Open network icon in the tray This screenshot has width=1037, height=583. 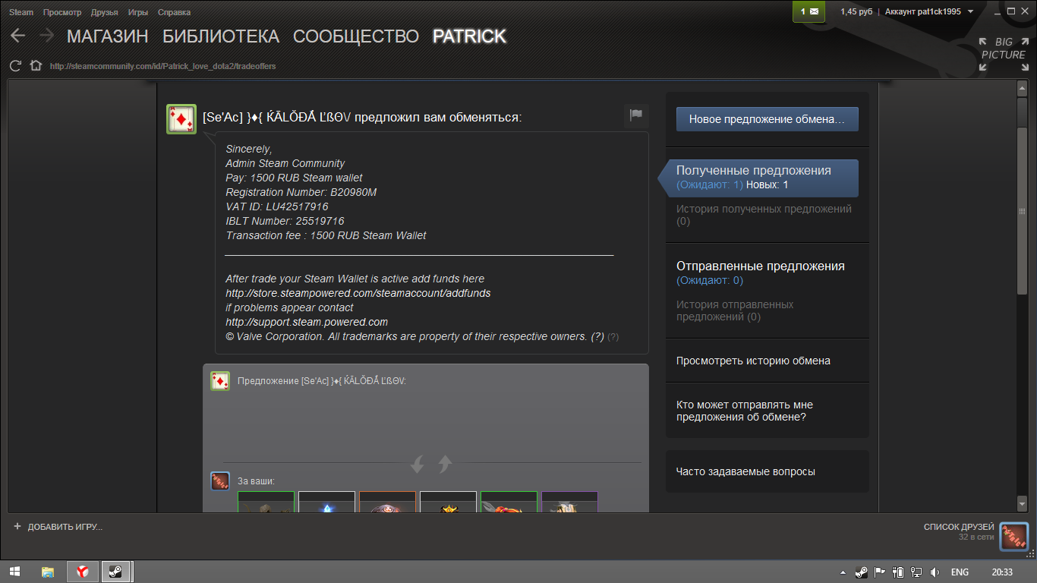pyautogui.click(x=916, y=572)
